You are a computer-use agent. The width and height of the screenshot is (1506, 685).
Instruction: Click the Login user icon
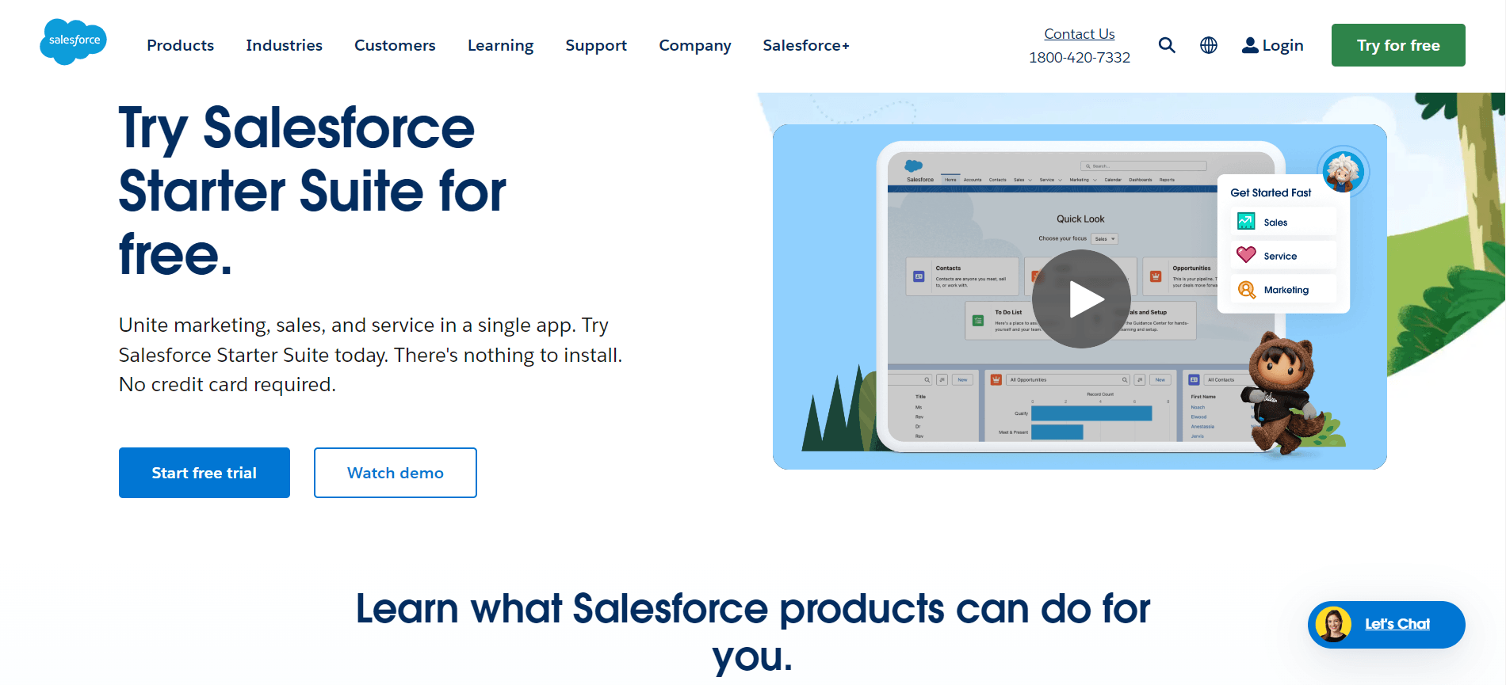pos(1250,45)
